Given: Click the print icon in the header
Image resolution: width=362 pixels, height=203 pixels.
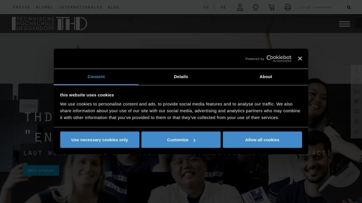Looking at the screenshot, I should (x=288, y=7).
